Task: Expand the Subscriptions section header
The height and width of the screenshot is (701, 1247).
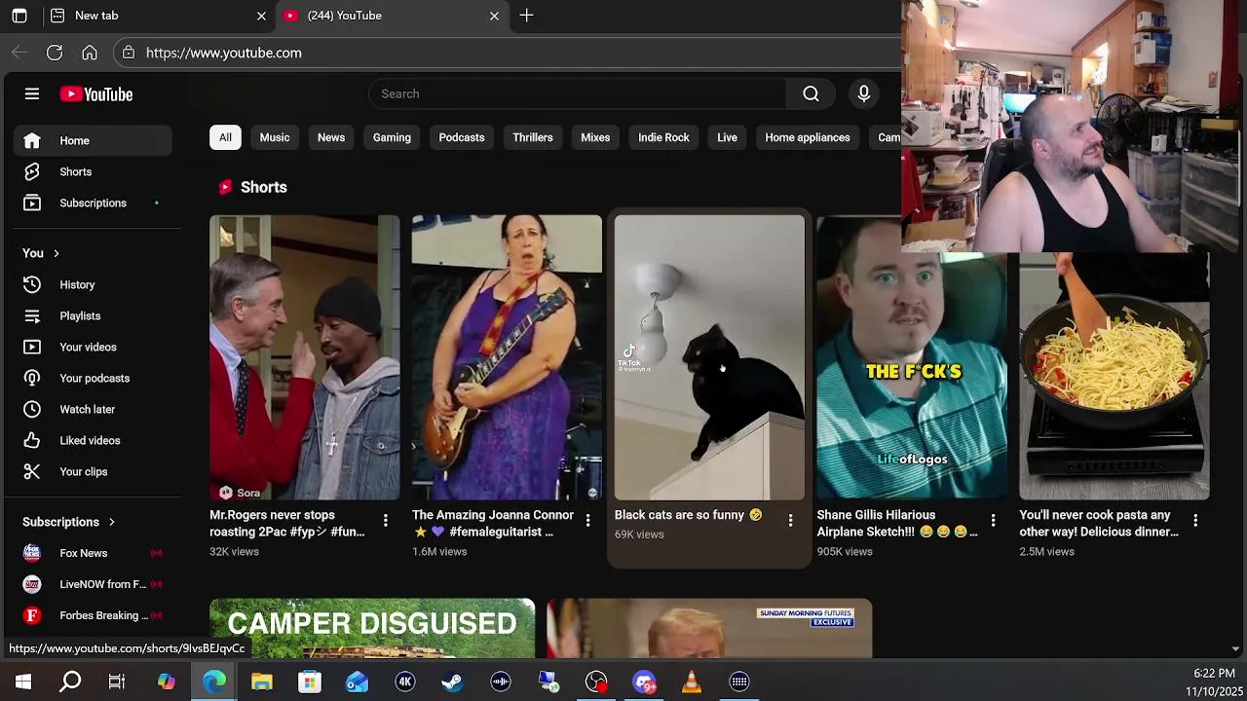Action: click(x=69, y=522)
